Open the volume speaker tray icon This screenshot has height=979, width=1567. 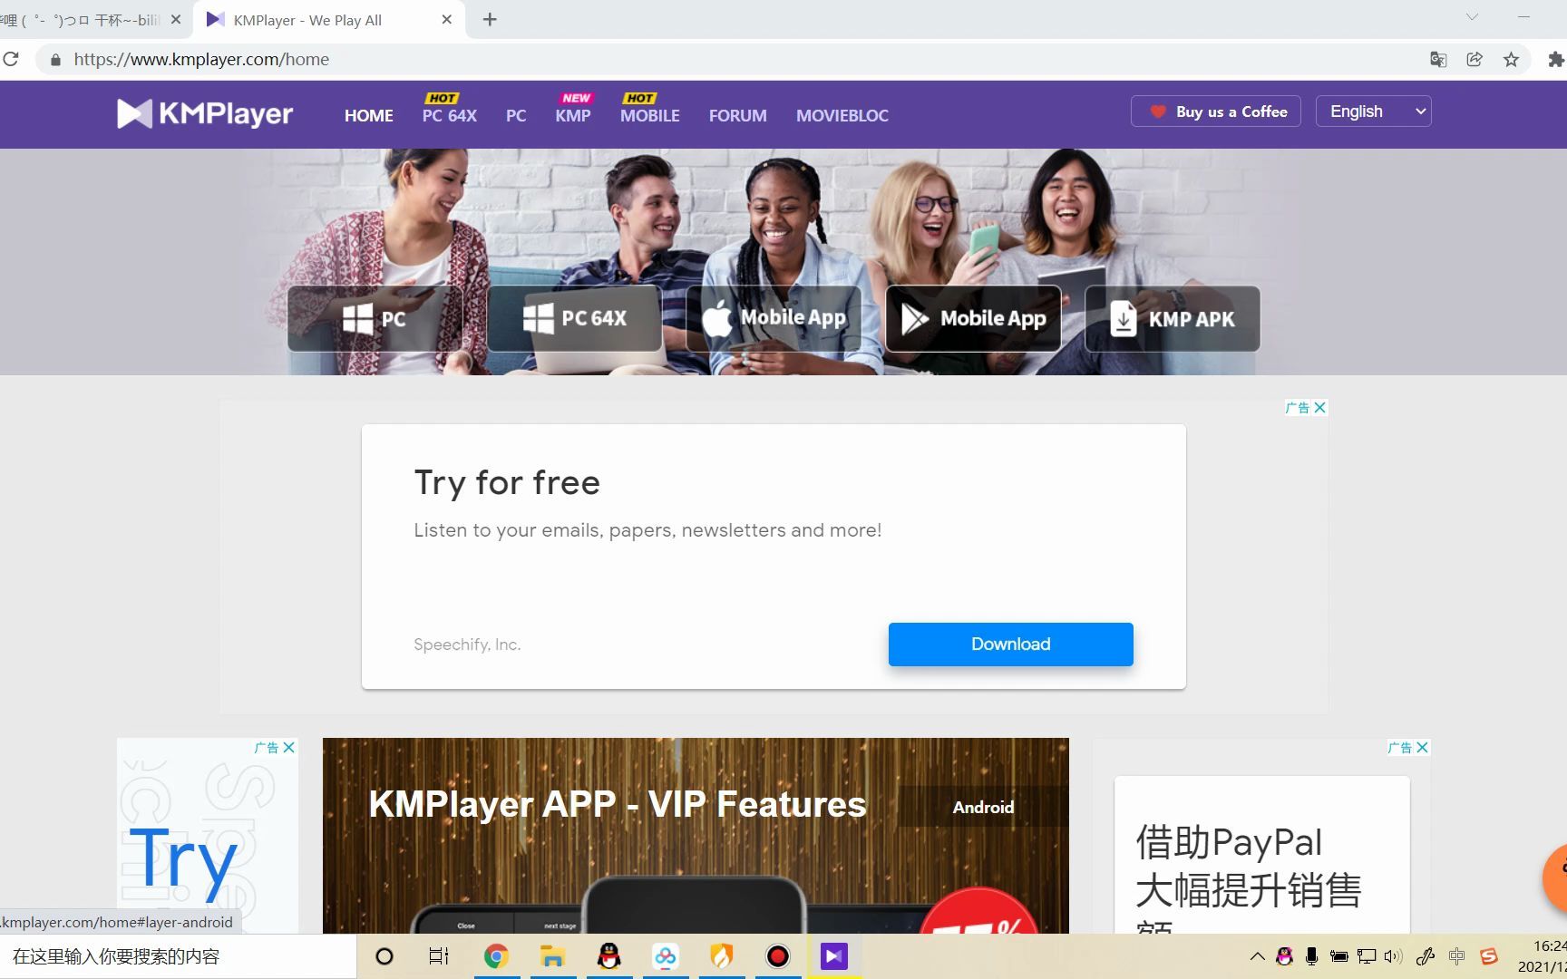1393,956
